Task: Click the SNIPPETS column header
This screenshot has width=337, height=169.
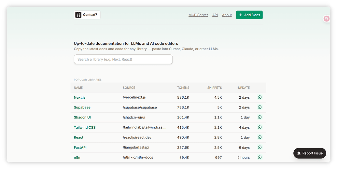Action: tap(215, 88)
